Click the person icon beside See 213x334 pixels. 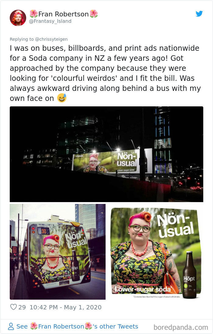click(x=11, y=326)
